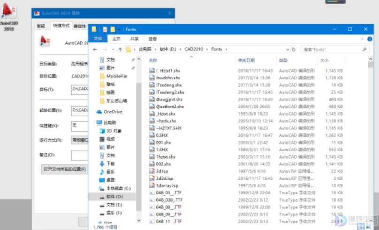
Task: Select the !Tssdeng2.shx font file
Action: click(x=170, y=92)
